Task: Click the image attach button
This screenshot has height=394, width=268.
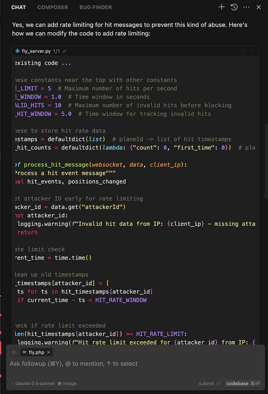Action: click(x=67, y=383)
